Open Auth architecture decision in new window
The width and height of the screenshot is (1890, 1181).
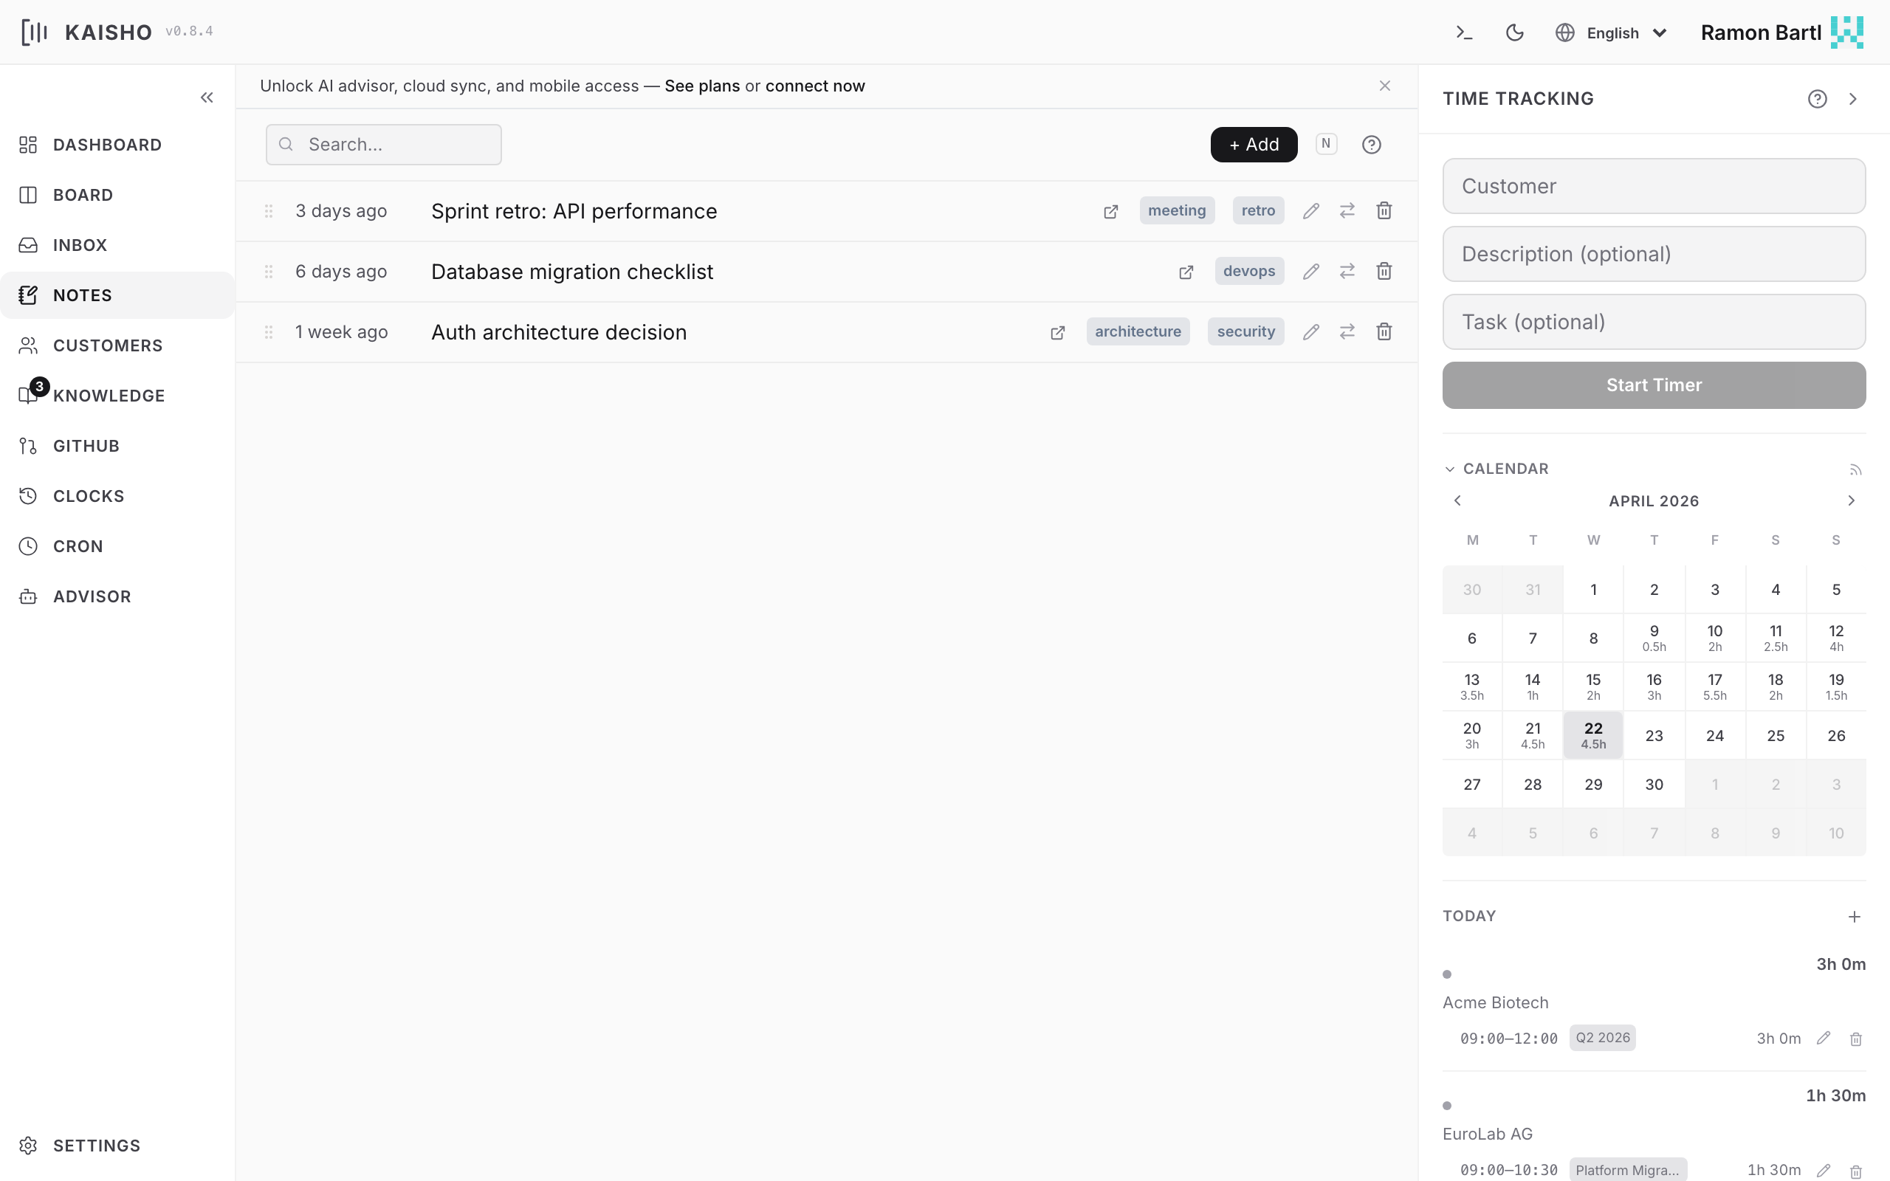[x=1057, y=333]
